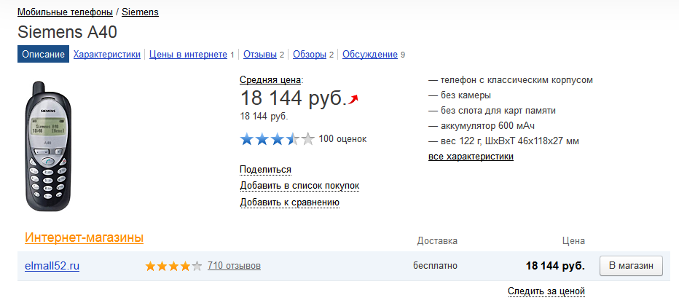The height and width of the screenshot is (303, 679).
Task: Click the large 18 144 руб. average price
Action: tap(294, 98)
